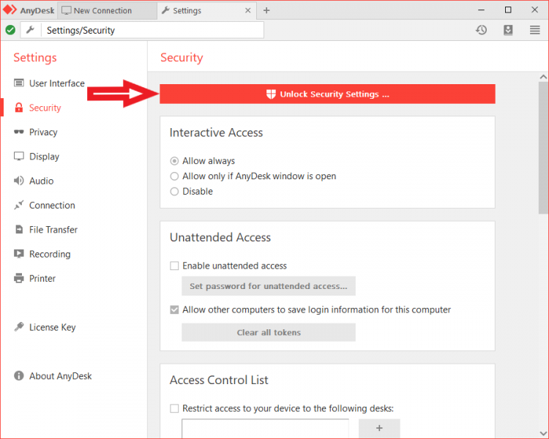Open Printer settings

pos(42,279)
